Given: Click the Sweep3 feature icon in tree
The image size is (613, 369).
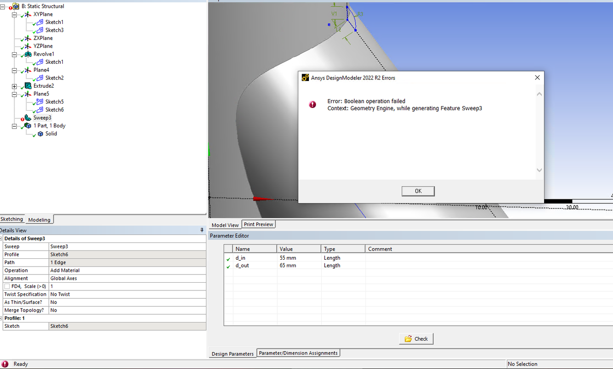Looking at the screenshot, I should [x=28, y=117].
